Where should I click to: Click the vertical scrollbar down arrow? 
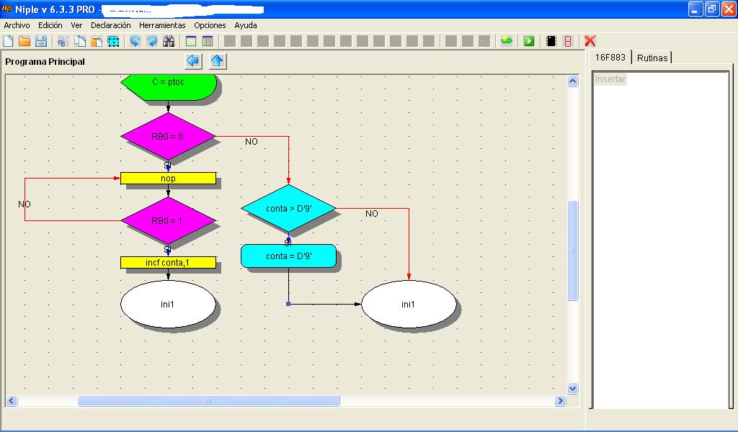[x=572, y=388]
